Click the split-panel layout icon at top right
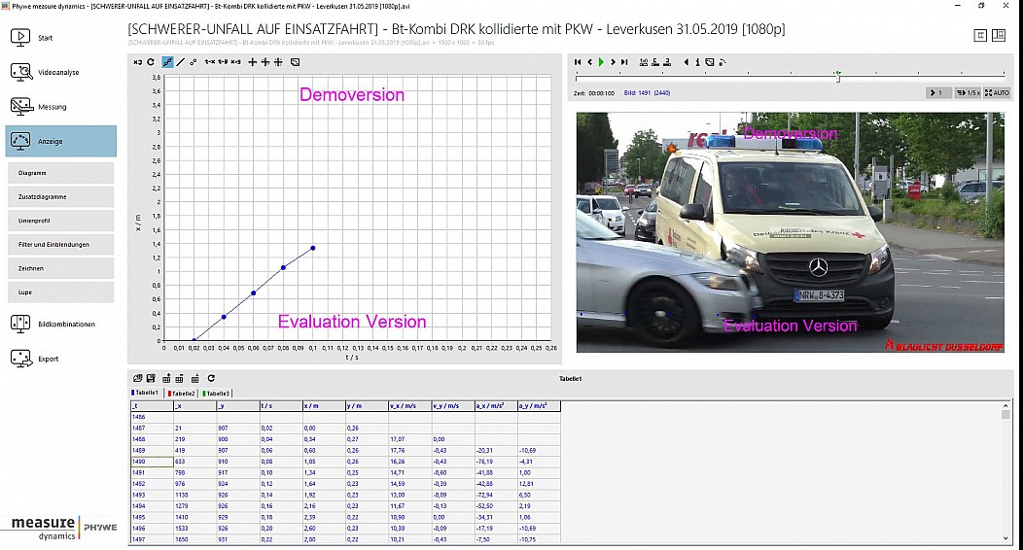 [x=999, y=36]
